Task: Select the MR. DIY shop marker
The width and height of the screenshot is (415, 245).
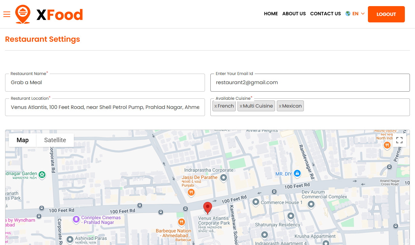Action: (x=297, y=174)
